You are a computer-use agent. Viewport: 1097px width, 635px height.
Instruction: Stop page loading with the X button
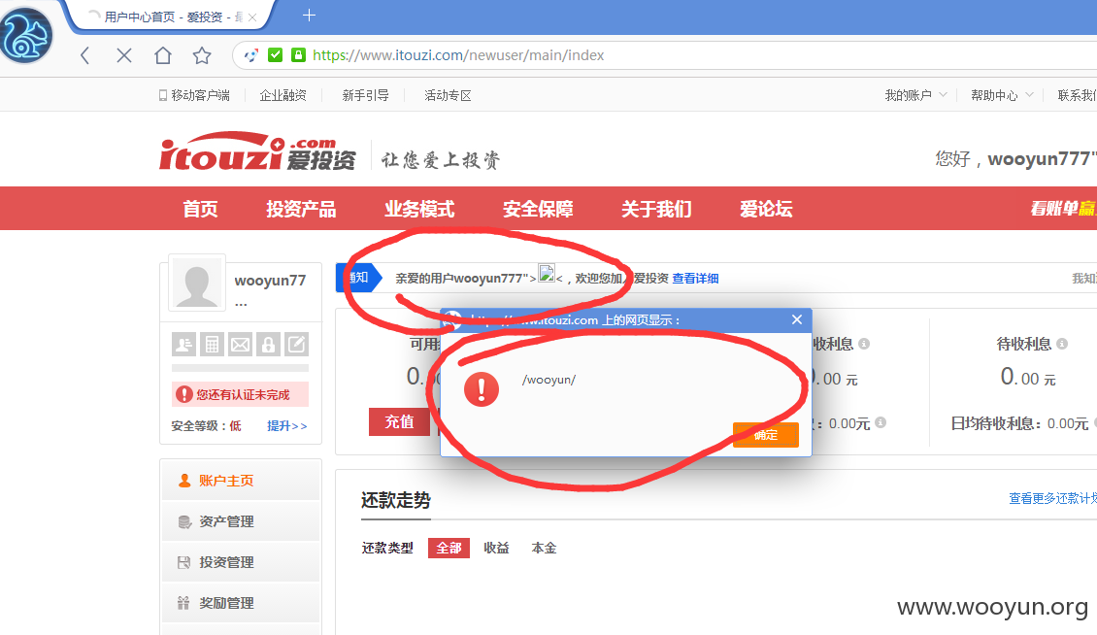click(124, 55)
